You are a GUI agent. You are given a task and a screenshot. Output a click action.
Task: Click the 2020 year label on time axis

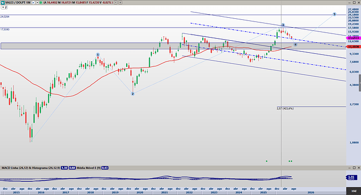[140, 192]
